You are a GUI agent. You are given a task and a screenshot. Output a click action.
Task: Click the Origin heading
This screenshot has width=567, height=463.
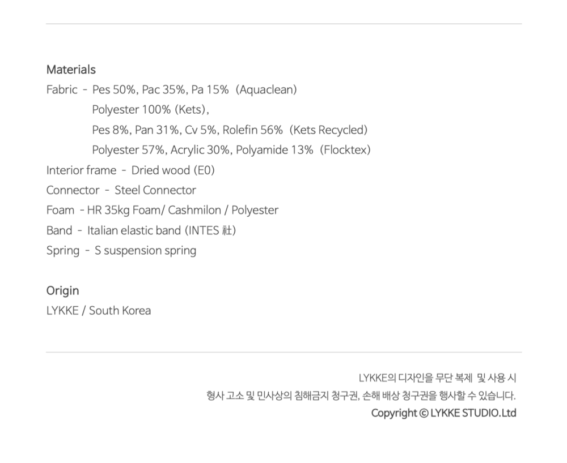click(x=62, y=291)
